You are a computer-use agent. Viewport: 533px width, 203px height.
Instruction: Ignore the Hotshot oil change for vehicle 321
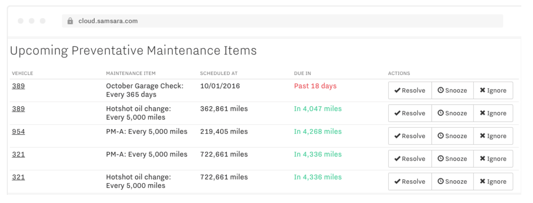coord(493,182)
